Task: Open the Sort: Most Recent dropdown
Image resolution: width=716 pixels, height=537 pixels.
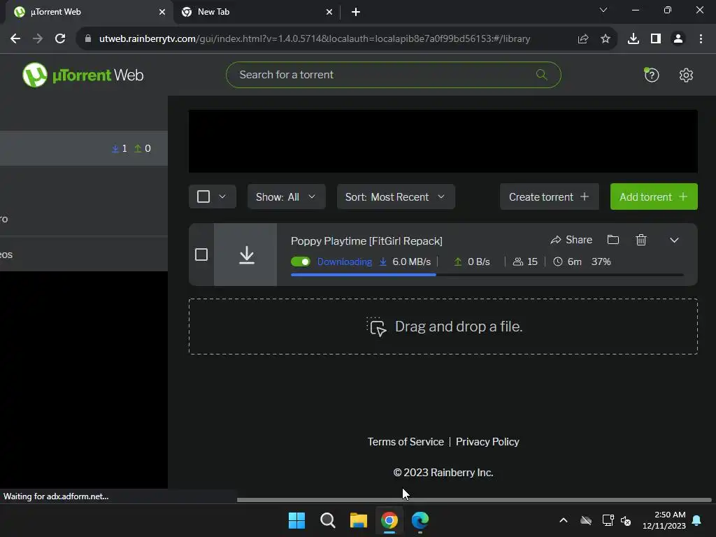Action: [396, 196]
